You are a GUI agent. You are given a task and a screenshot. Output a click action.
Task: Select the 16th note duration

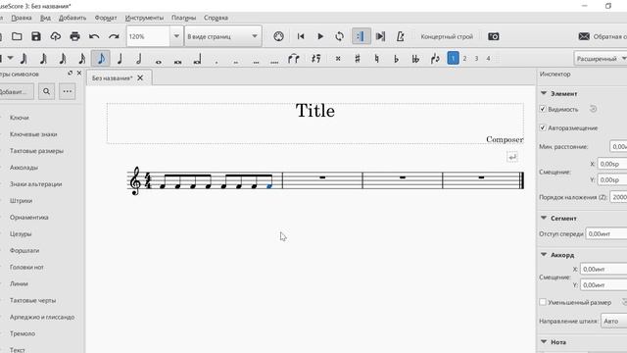pyautogui.click(x=82, y=59)
